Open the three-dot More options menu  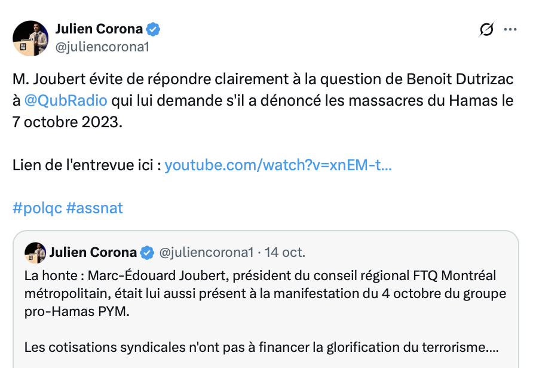coord(510,29)
